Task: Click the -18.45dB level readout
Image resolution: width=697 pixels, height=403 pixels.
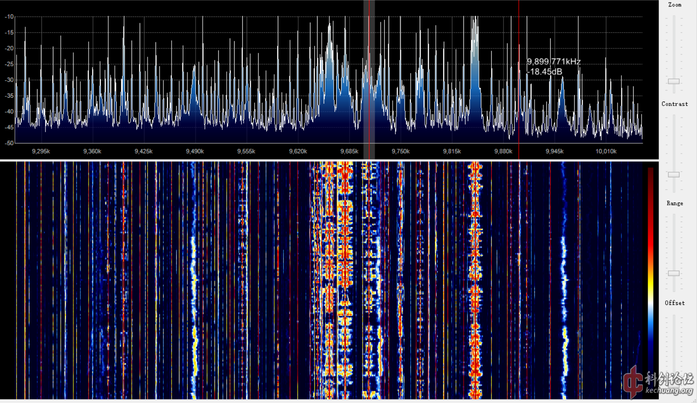Action: [x=545, y=72]
